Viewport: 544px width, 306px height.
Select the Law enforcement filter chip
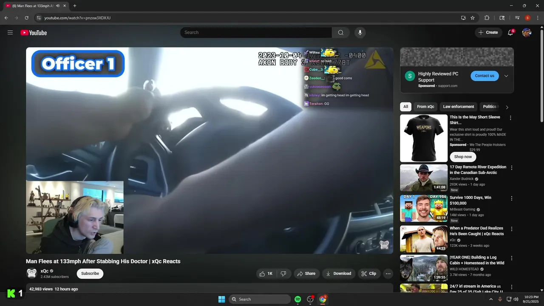pyautogui.click(x=459, y=107)
